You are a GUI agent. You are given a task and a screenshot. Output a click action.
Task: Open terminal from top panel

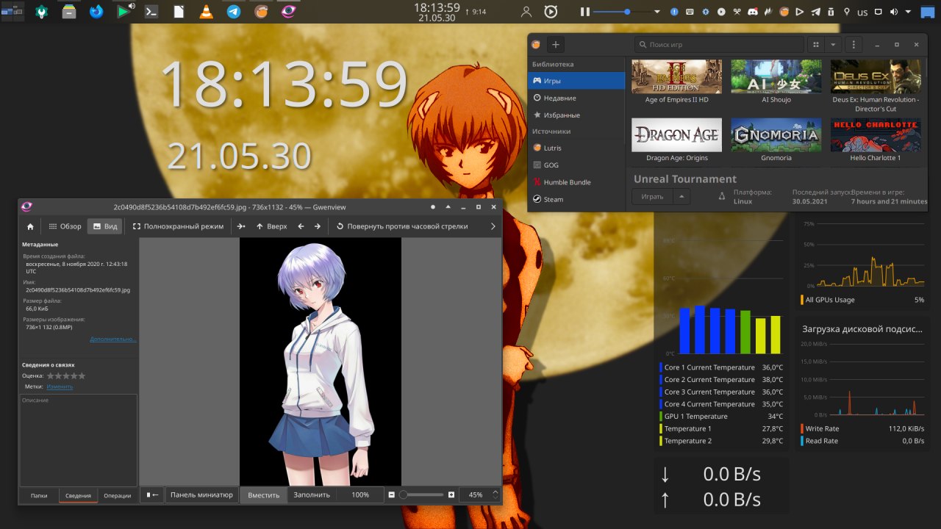[151, 11]
